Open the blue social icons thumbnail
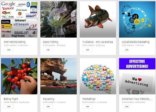This screenshot has width=156, height=112. click(x=137, y=19)
